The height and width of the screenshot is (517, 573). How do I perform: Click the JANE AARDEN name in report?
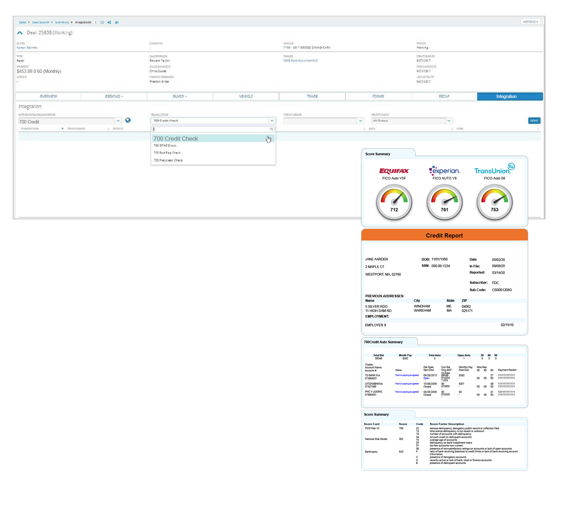(x=376, y=259)
